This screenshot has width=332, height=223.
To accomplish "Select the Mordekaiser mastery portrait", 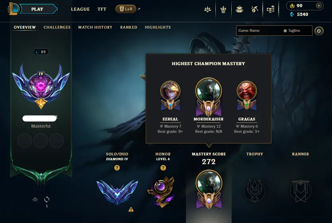I will [209, 91].
